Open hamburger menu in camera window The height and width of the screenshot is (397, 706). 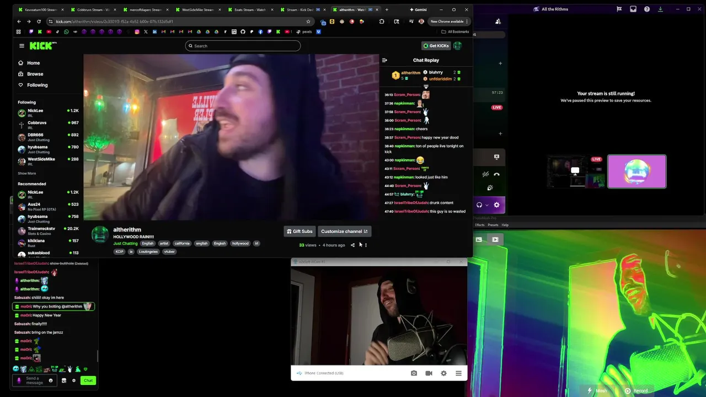(458, 373)
